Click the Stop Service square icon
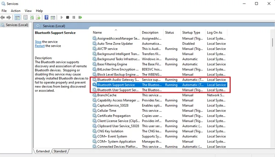 (67, 17)
